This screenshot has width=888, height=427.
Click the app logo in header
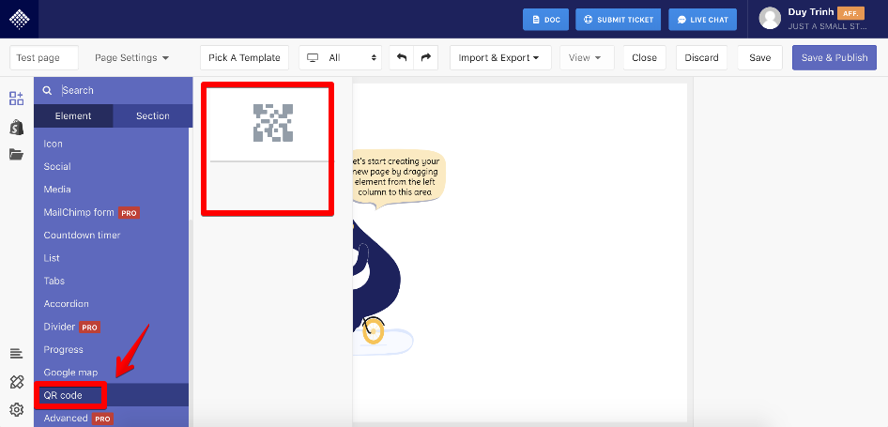[20, 20]
